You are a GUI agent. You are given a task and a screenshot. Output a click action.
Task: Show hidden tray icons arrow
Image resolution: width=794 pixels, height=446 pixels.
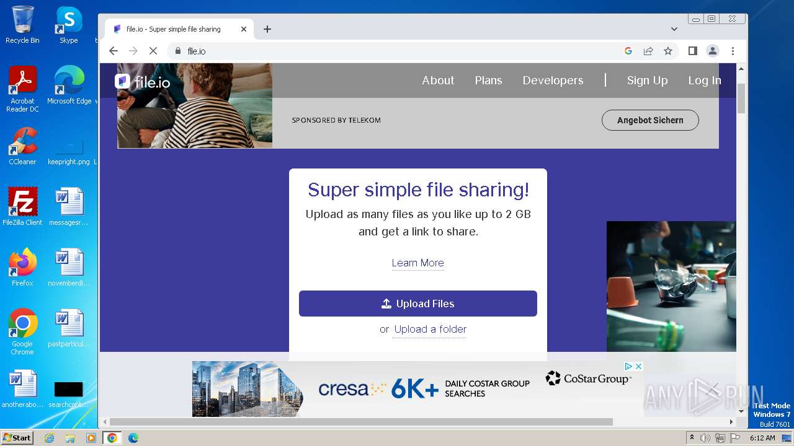click(x=692, y=437)
